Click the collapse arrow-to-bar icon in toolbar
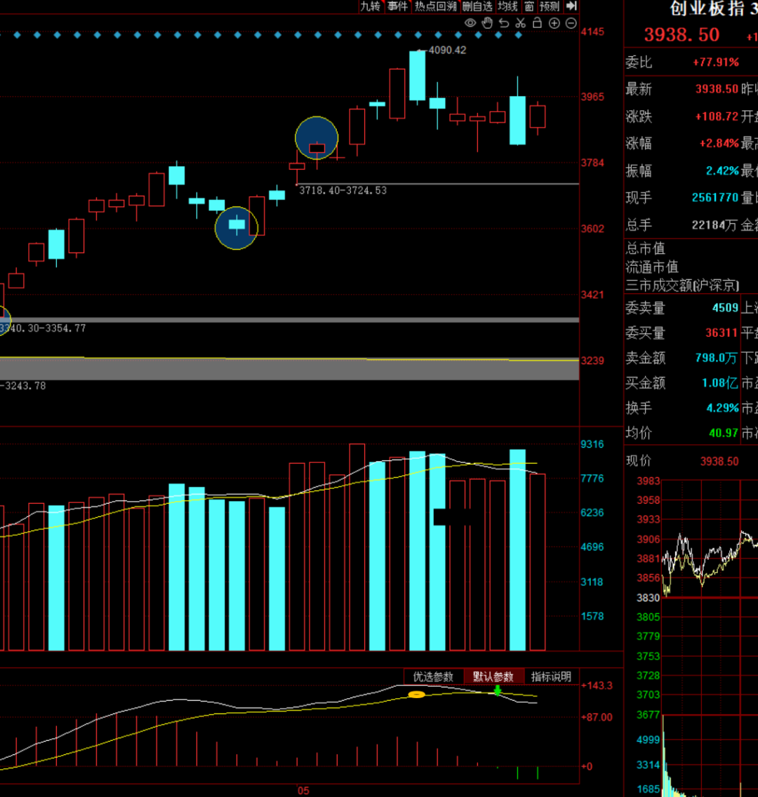Viewport: 758px width, 797px height. point(571,6)
